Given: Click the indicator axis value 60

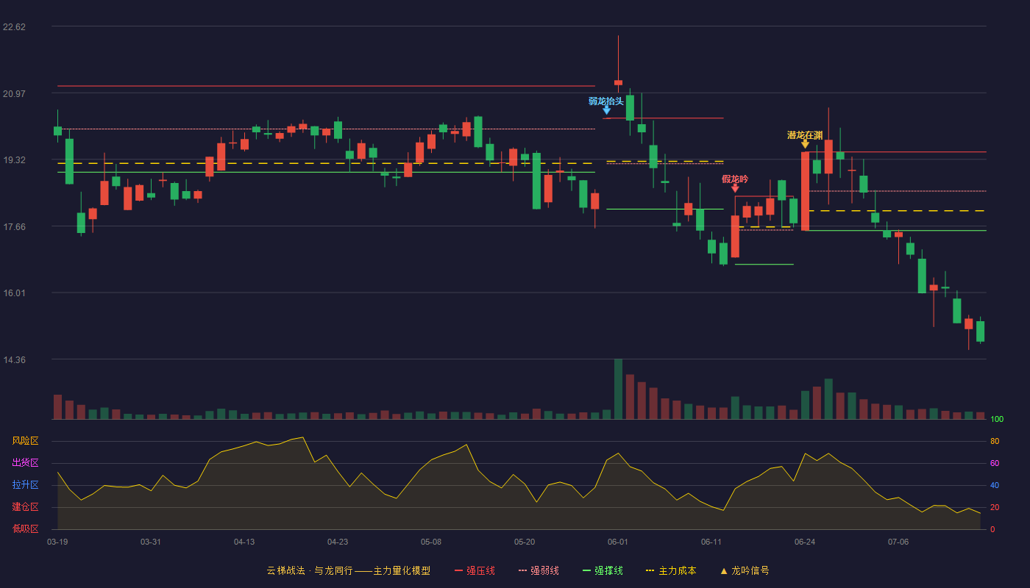Looking at the screenshot, I should click(x=994, y=463).
